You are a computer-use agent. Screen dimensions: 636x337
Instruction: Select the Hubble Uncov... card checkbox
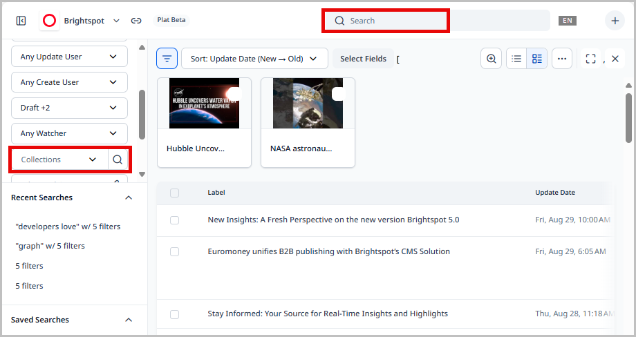[x=234, y=94]
